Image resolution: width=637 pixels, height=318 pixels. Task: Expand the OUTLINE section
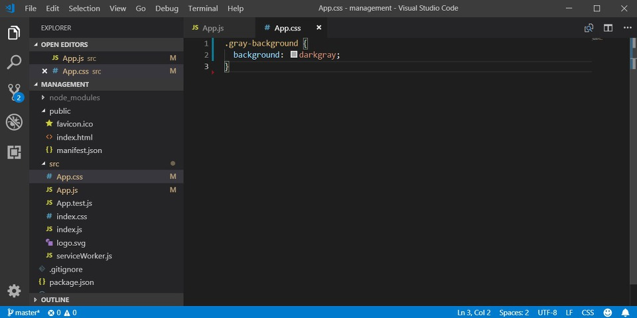pyautogui.click(x=54, y=299)
